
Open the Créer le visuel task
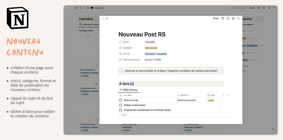tap(131, 100)
